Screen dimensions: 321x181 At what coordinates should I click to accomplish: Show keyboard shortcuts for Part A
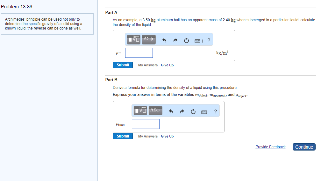[x=197, y=40]
